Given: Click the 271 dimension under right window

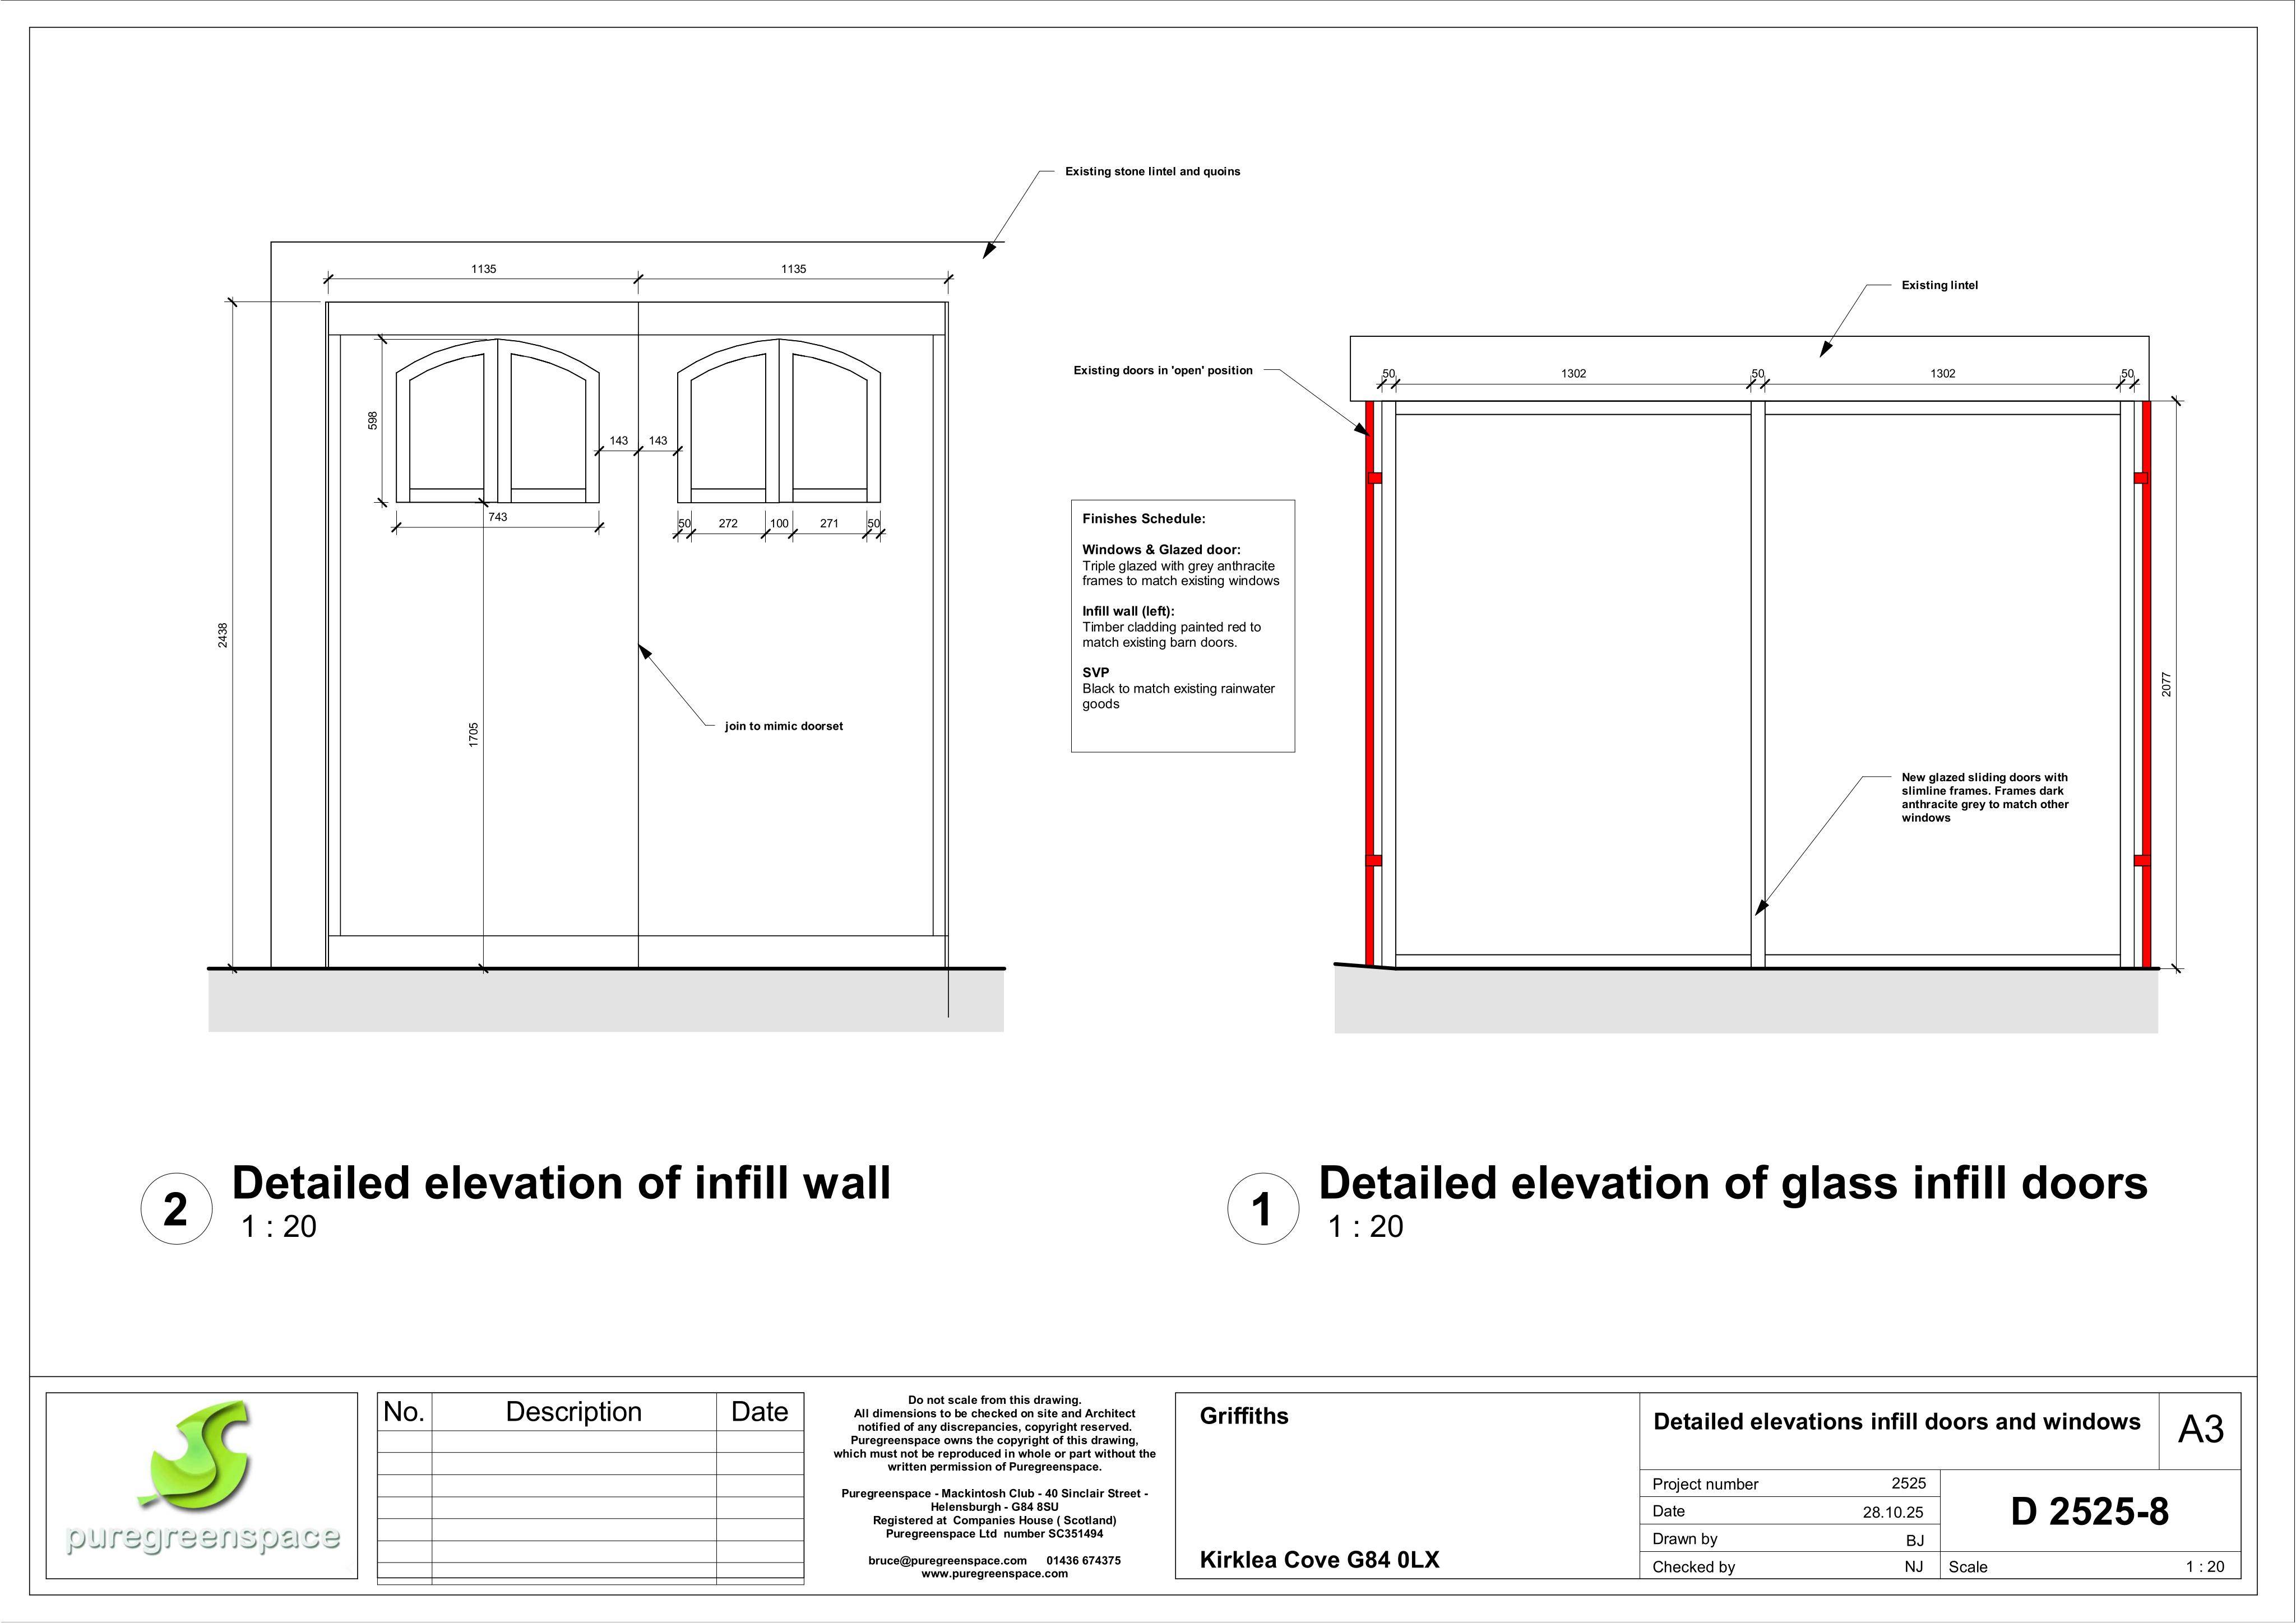Looking at the screenshot, I should coord(829,523).
